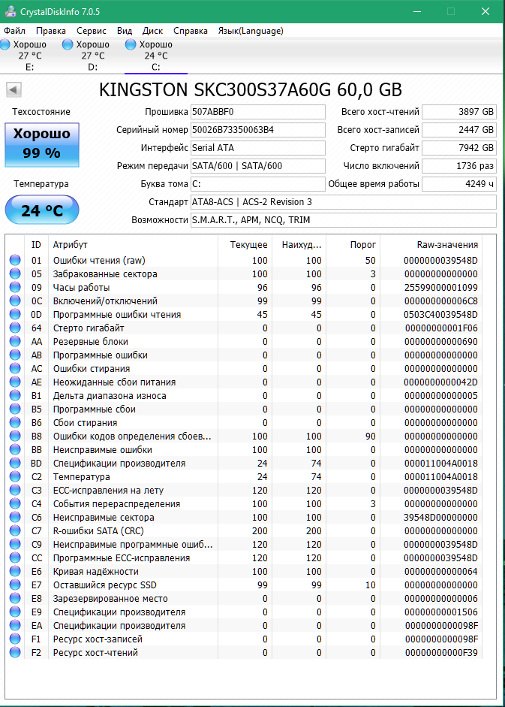The width and height of the screenshot is (505, 707).
Task: Click the CrystalDiskInfo app icon in title bar
Action: coord(10,11)
